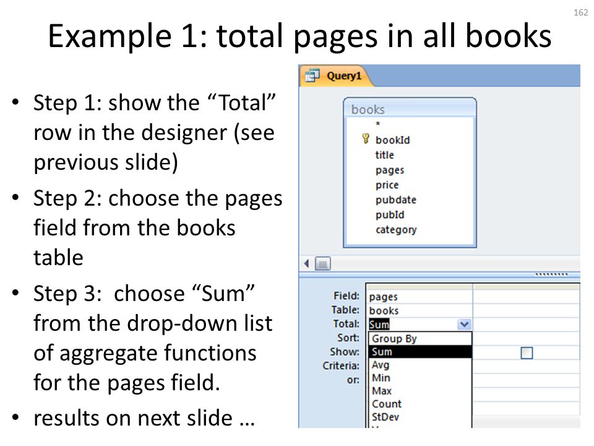This screenshot has width=594, height=446.
Task: Click the left scroll arrow
Action: click(x=306, y=263)
